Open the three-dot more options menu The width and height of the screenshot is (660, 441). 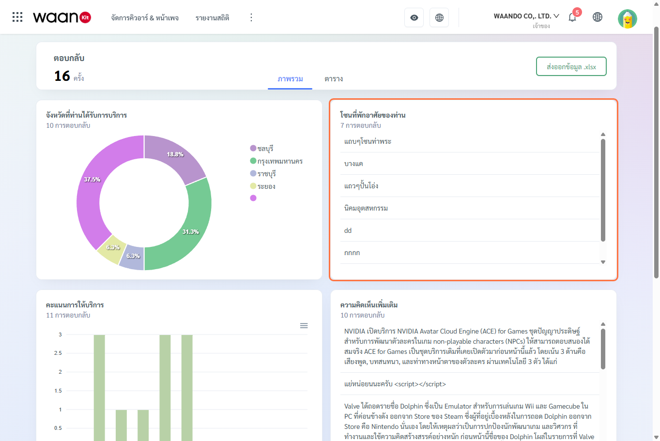click(251, 17)
